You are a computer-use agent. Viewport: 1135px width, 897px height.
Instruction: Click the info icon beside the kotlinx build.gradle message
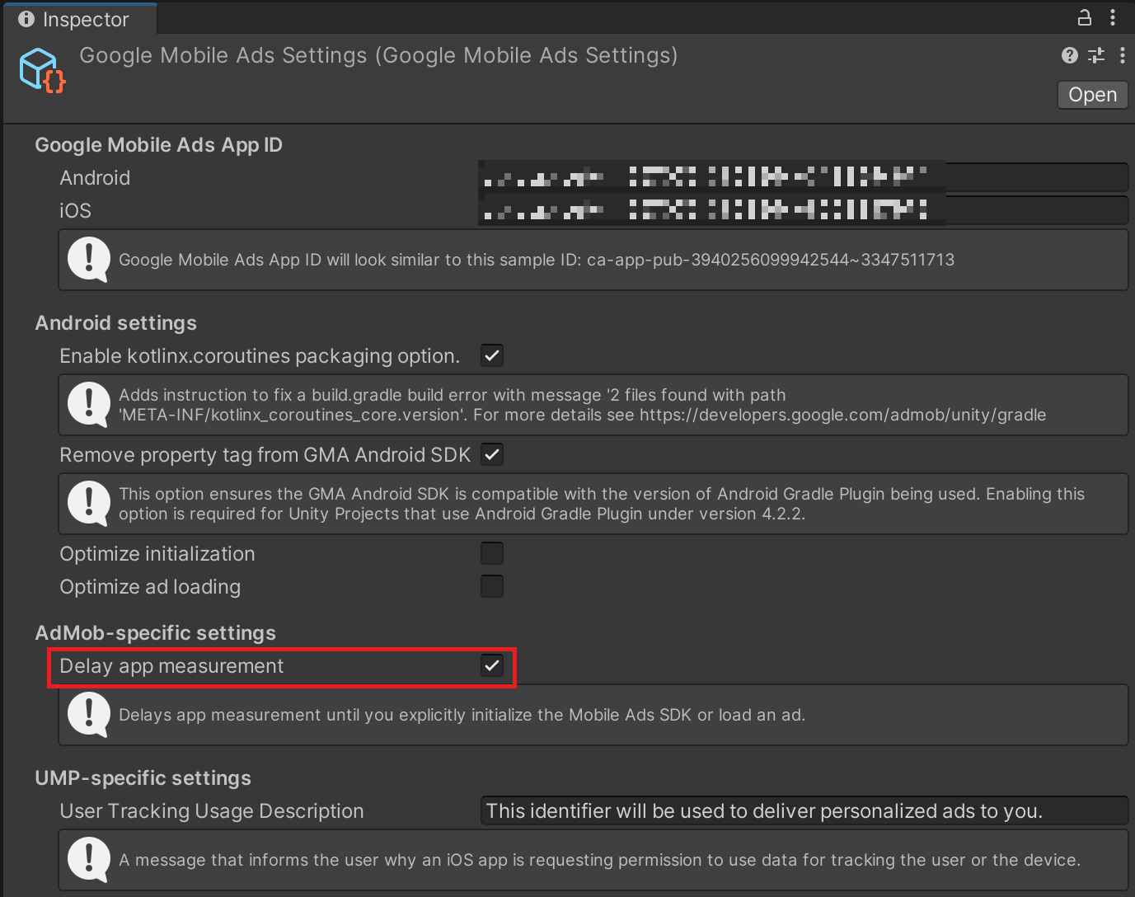[89, 405]
